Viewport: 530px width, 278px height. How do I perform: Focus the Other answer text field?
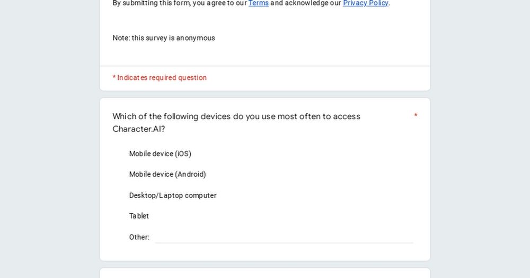[x=284, y=237]
